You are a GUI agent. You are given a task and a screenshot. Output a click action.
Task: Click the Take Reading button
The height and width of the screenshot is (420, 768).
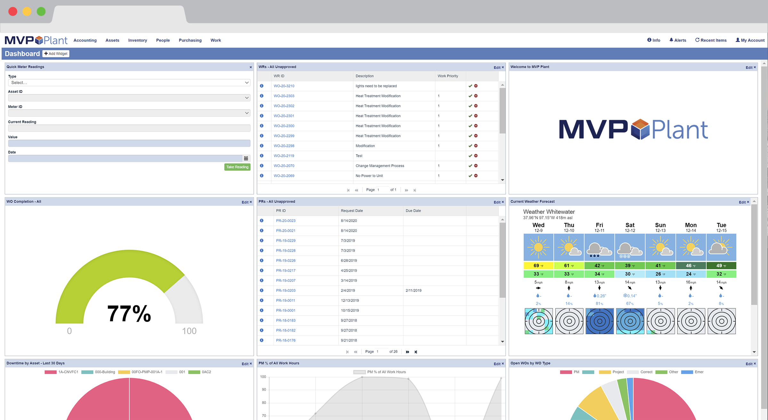click(237, 167)
